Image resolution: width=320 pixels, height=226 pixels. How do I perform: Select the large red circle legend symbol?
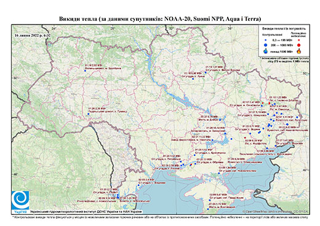299,45
